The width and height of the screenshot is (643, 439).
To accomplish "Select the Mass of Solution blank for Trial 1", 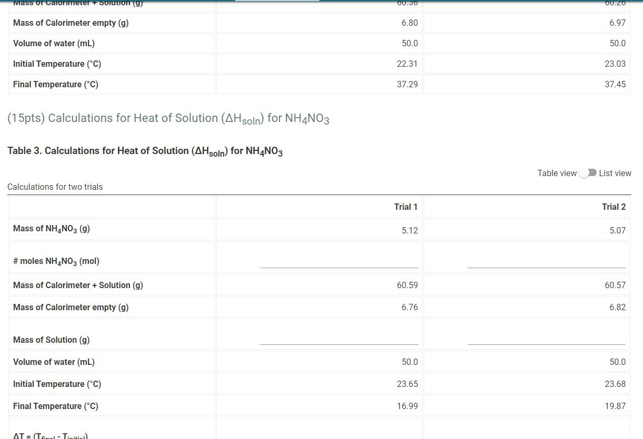I will tap(339, 343).
